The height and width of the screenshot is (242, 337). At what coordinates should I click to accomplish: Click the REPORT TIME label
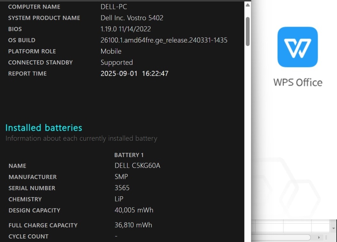tap(27, 74)
